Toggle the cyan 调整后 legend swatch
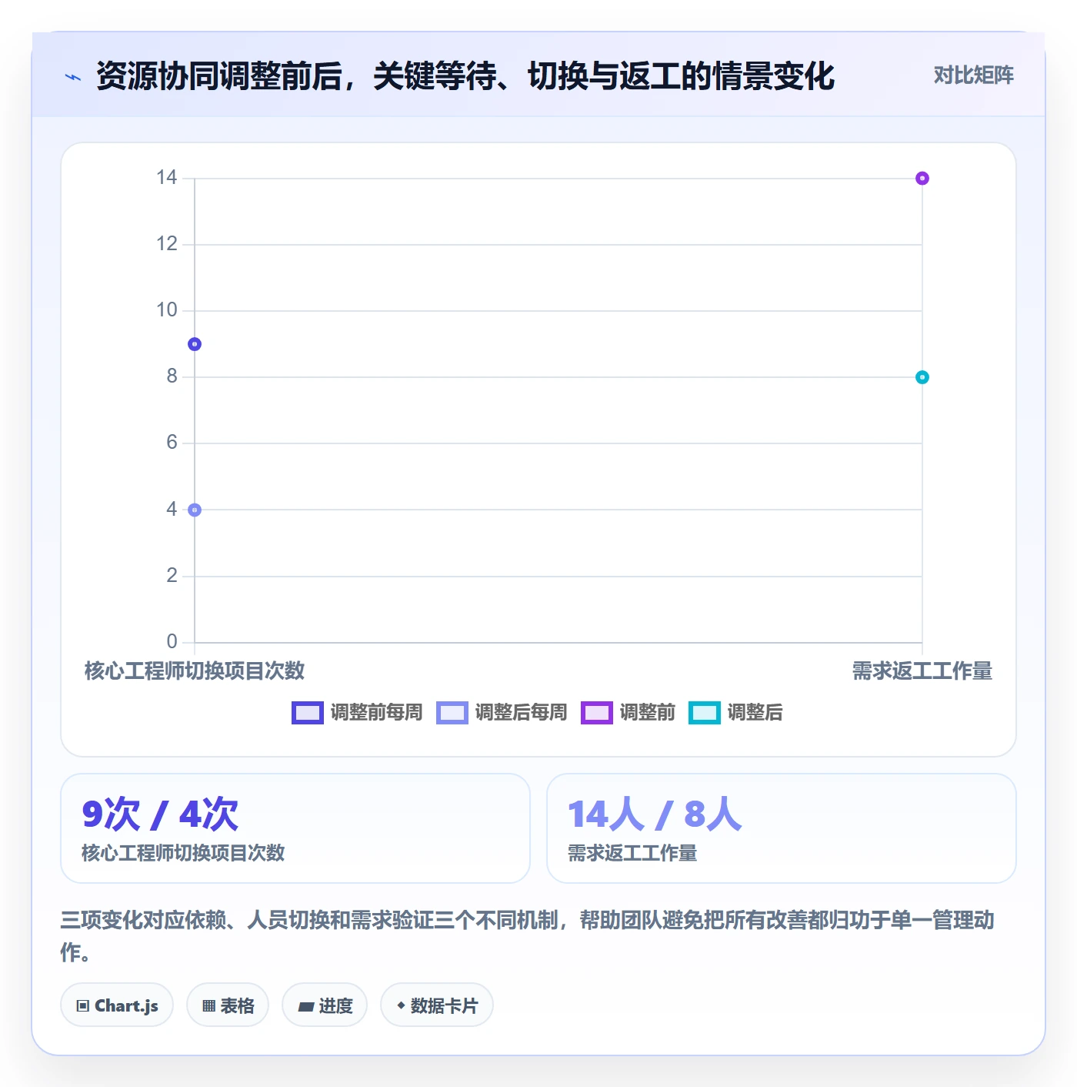The height and width of the screenshot is (1087, 1077). point(704,713)
